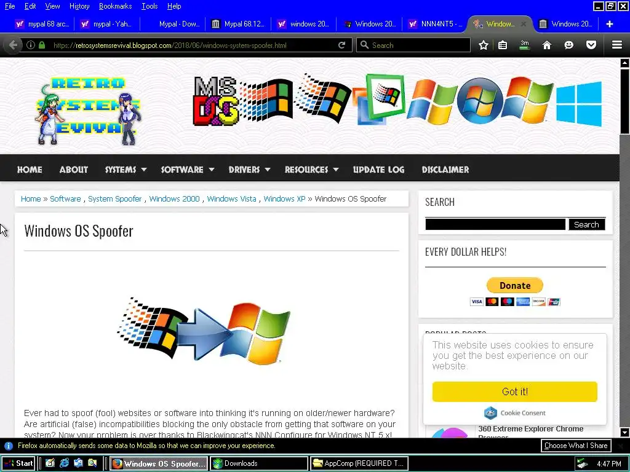Open the Bookmarks menu
Viewport: 630px width, 472px height.
pyautogui.click(x=115, y=6)
